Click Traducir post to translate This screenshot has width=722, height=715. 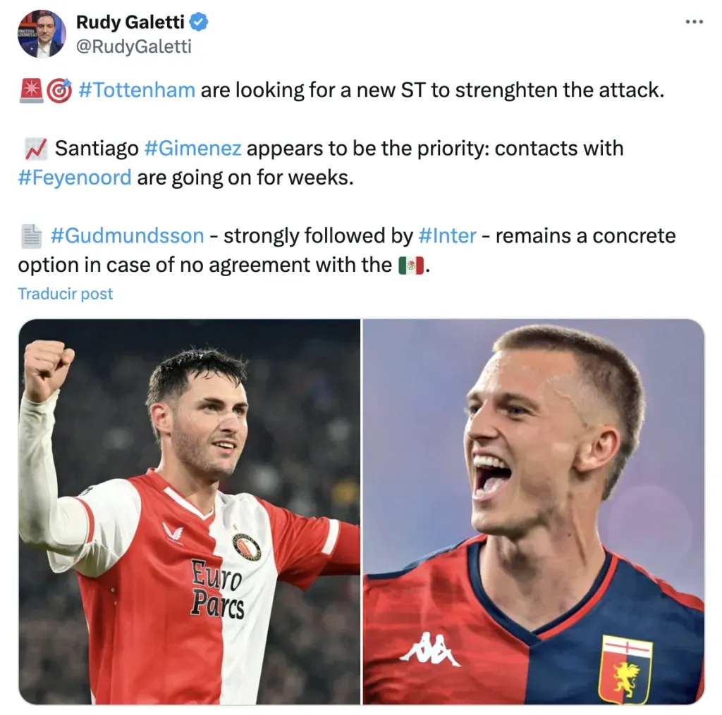[x=66, y=294]
